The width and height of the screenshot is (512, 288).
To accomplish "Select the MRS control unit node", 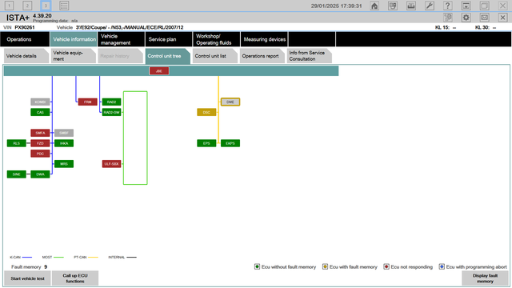I will 64,164.
